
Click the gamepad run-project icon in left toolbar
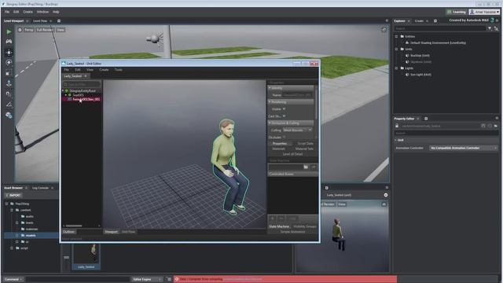(9, 42)
